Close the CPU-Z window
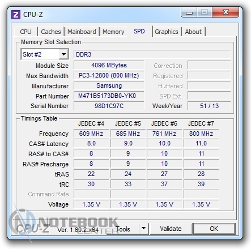Image resolution: width=251 pixels, height=249 pixels. (x=226, y=12)
